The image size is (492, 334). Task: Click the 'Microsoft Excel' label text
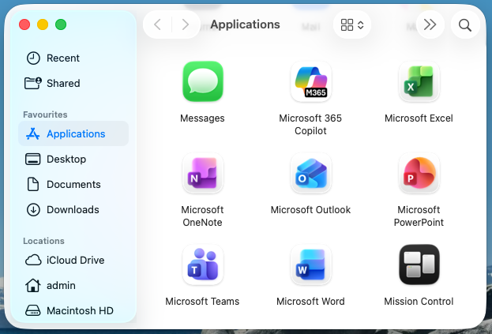tap(419, 118)
